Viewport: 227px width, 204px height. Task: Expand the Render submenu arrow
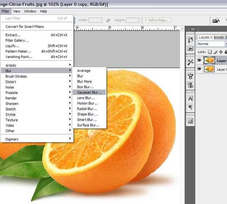click(70, 97)
